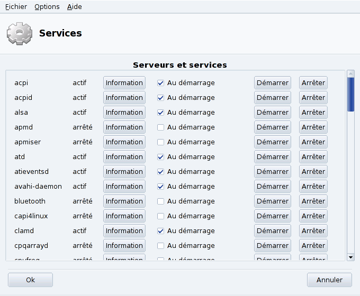This screenshot has width=360, height=296.
Task: Click Démarrer for capi4linux
Action: point(273,216)
